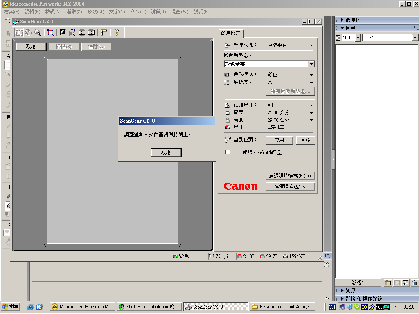Screen dimensions: 419x314
Task: Select the hand move tool in ScanGear toolbar
Action: (x=28, y=33)
